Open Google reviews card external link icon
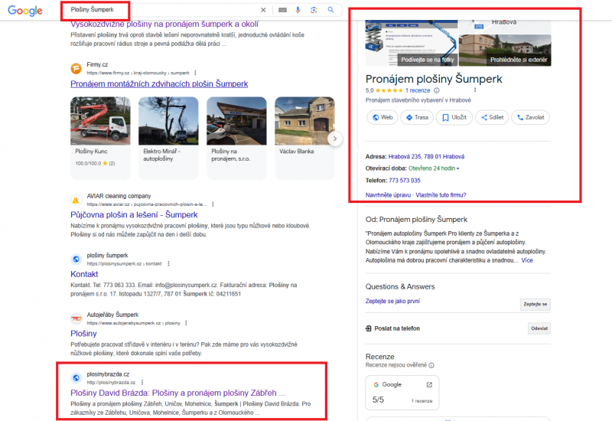 click(x=429, y=385)
